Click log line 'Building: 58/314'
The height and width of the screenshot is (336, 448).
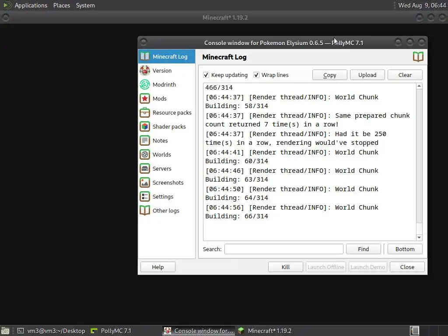click(x=237, y=106)
